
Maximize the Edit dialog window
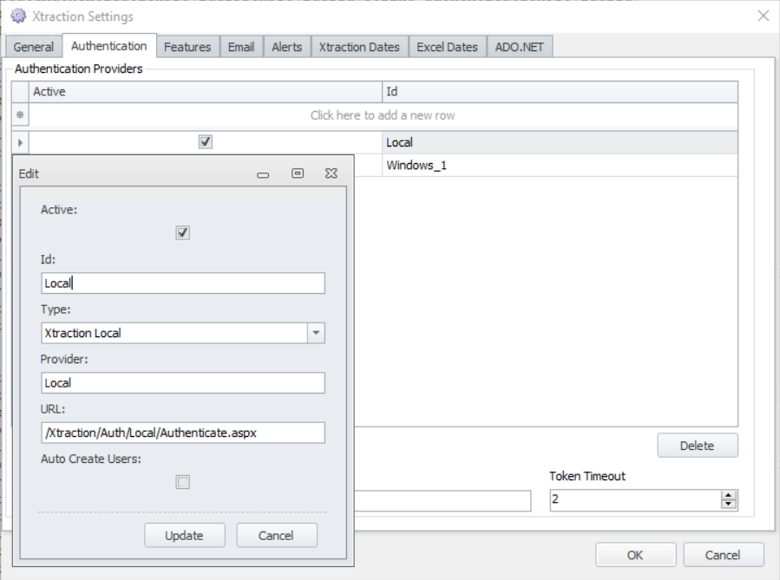[298, 173]
